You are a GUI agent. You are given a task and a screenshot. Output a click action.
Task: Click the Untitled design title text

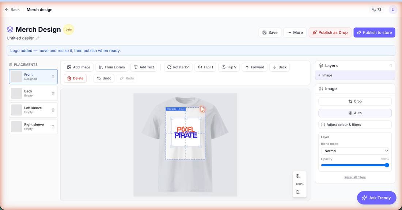(x=20, y=38)
